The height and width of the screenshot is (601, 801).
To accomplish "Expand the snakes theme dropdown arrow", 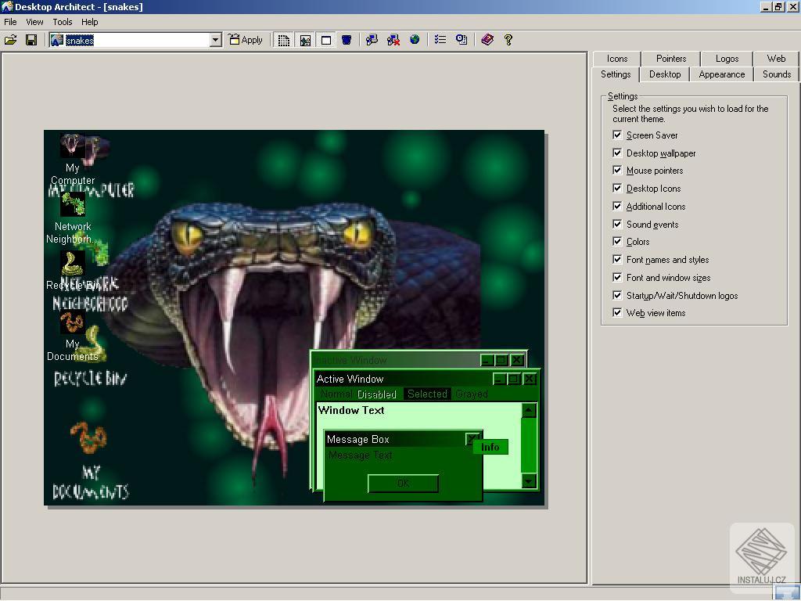I will click(216, 40).
